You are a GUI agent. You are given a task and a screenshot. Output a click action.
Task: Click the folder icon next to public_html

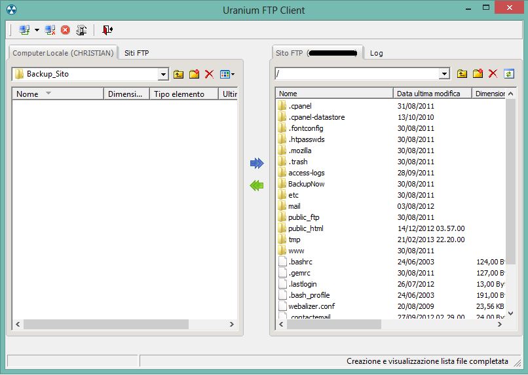pyautogui.click(x=282, y=228)
